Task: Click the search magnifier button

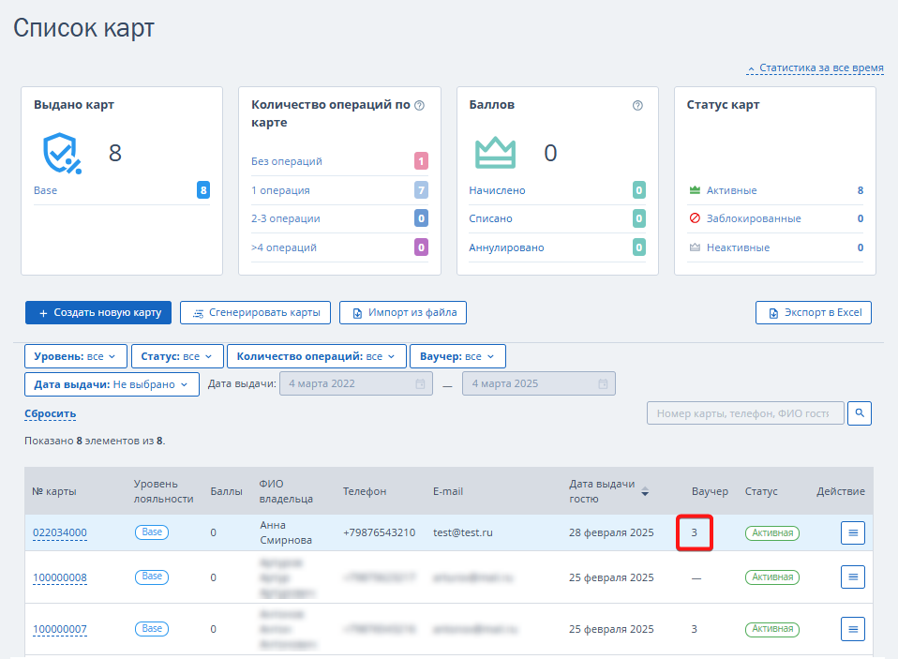Action: pos(860,413)
